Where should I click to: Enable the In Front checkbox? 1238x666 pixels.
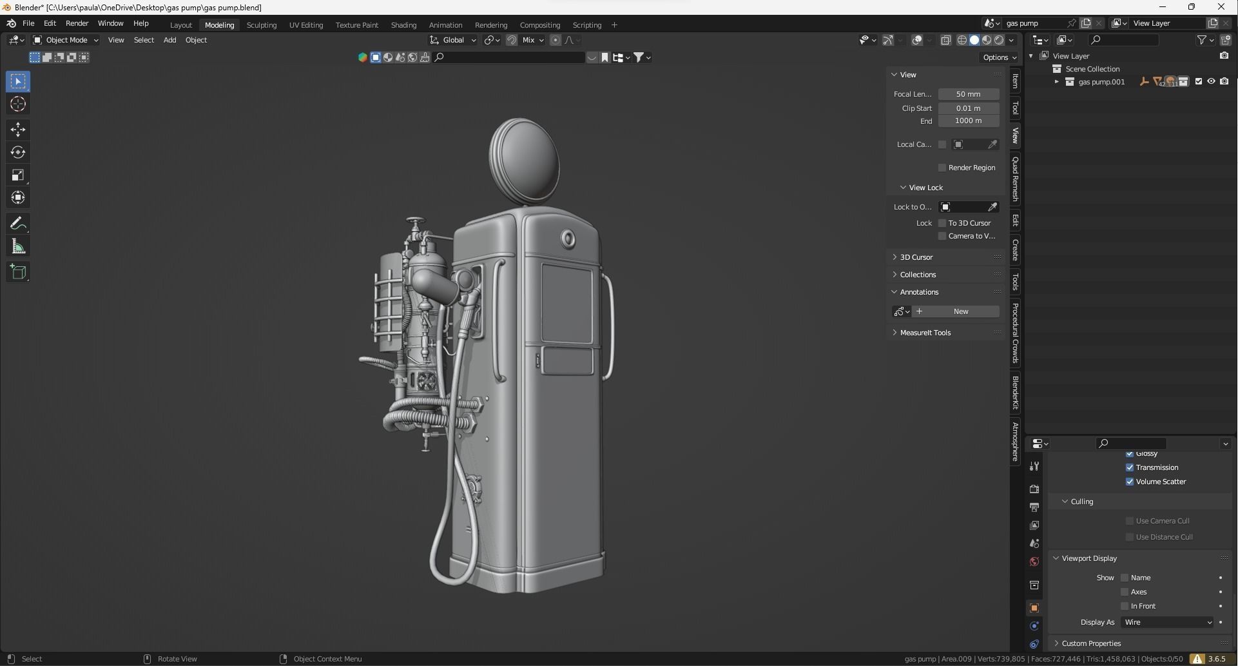(1125, 606)
